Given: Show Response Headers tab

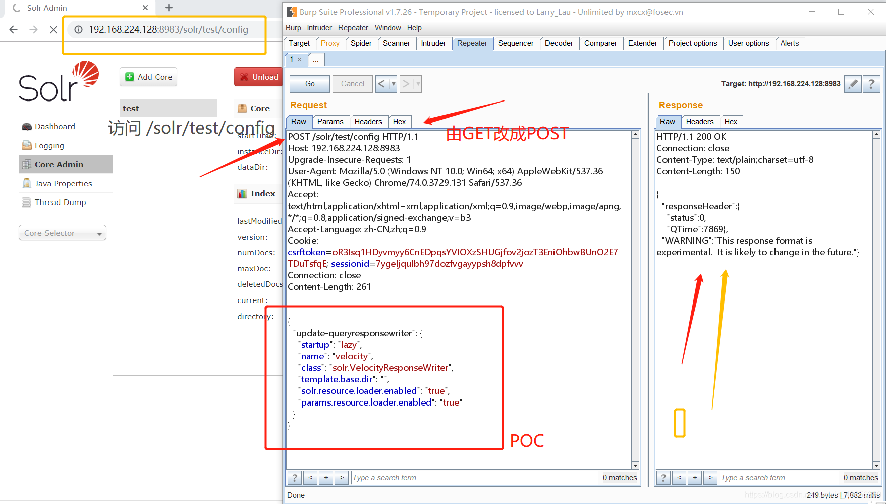Looking at the screenshot, I should [x=700, y=122].
